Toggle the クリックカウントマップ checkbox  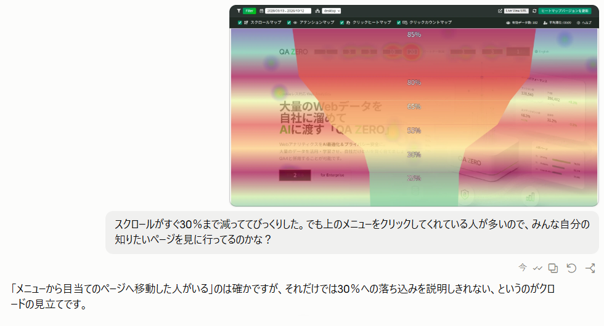pos(399,23)
